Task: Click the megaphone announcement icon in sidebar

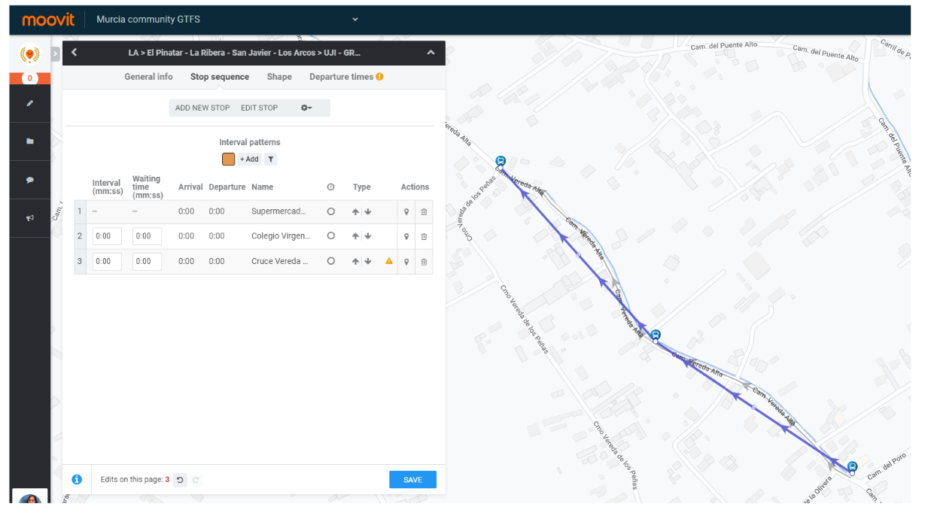Action: [x=30, y=217]
